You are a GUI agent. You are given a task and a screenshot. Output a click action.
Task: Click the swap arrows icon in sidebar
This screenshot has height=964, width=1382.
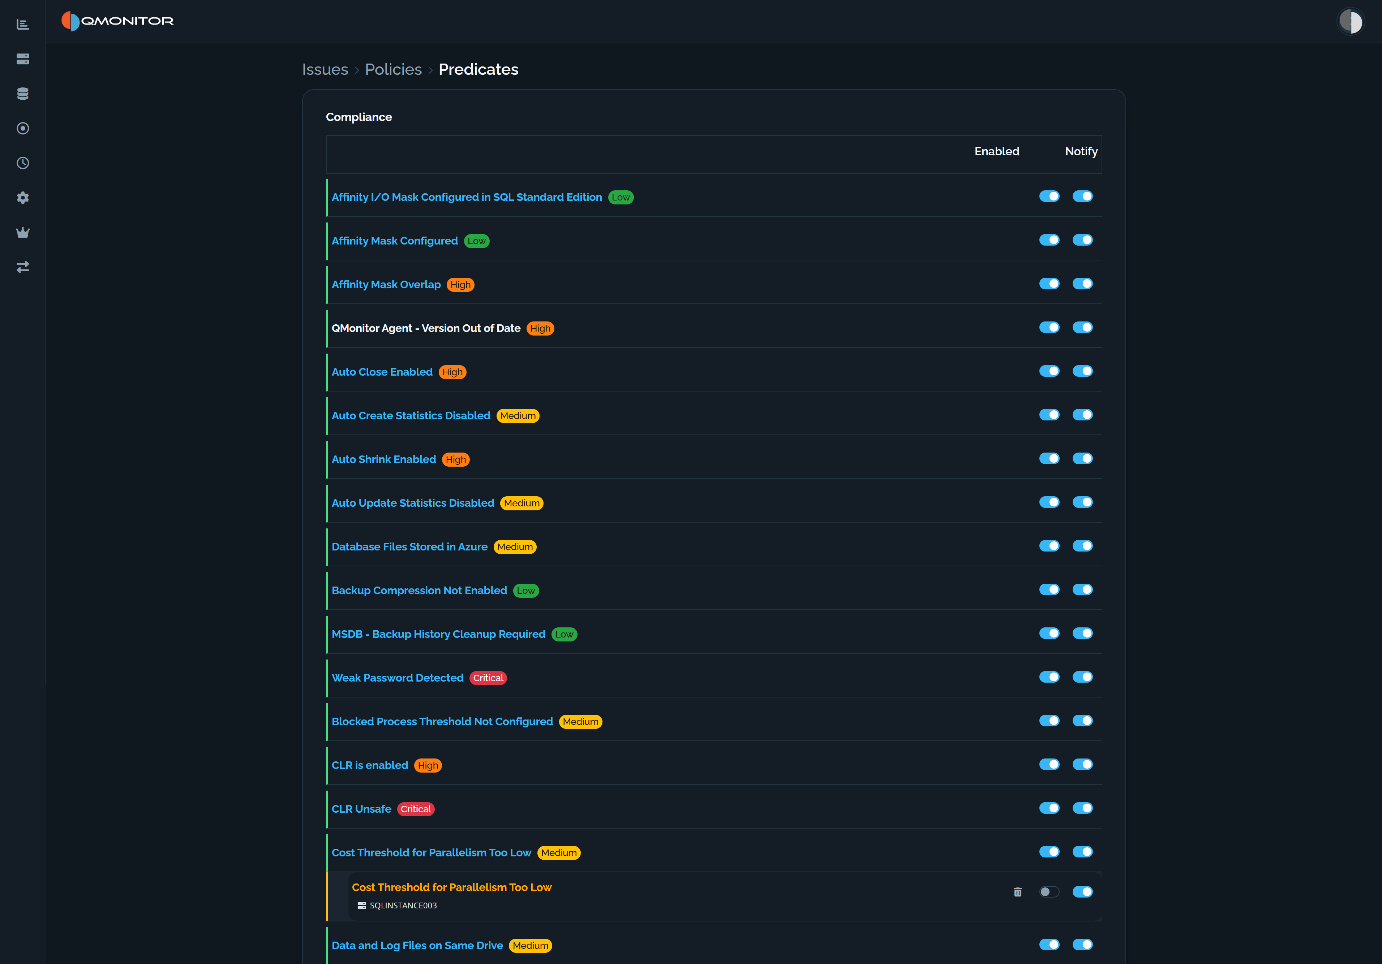[23, 267]
